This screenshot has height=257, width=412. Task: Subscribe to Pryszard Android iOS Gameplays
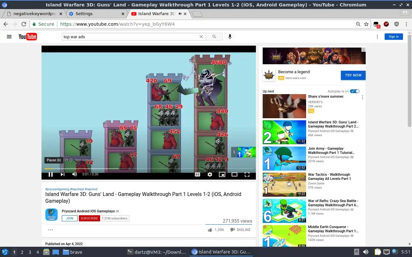[89, 218]
